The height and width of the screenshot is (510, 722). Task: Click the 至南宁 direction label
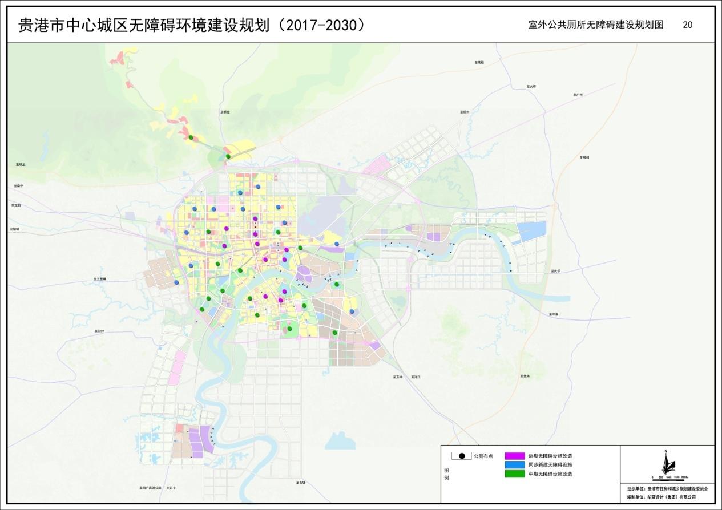[19, 186]
